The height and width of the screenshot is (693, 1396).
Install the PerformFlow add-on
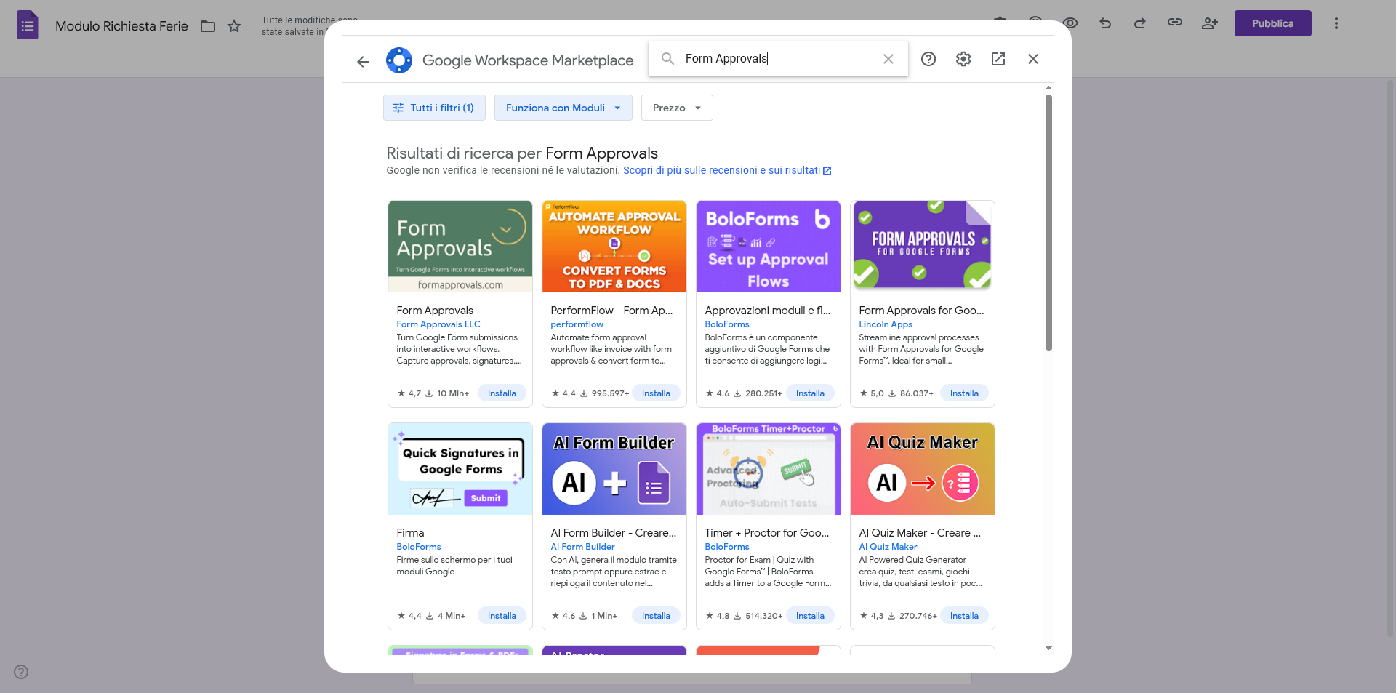(656, 393)
